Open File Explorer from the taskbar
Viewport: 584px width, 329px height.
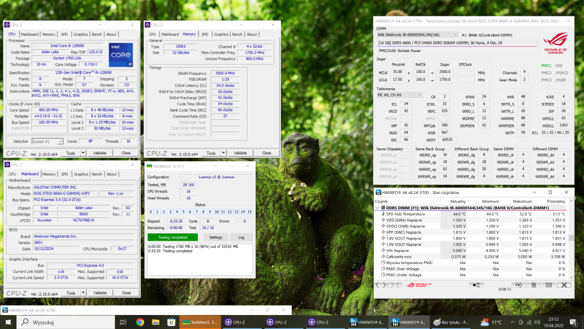(x=155, y=322)
